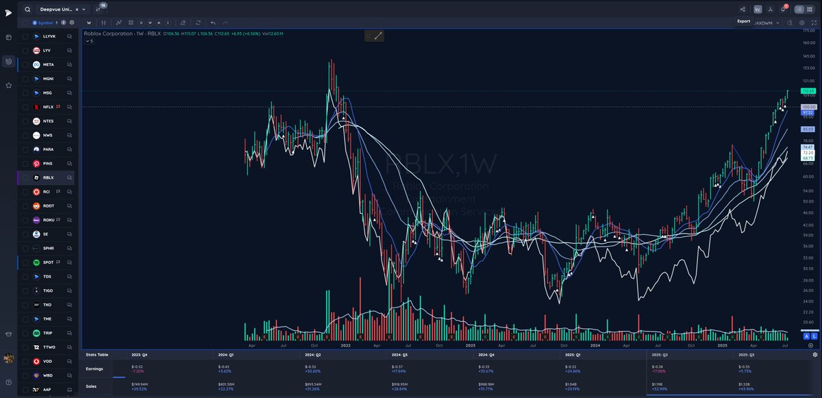Tick the checkbox next to SPOT
Viewport: 822px width, 398px height.
[25, 262]
